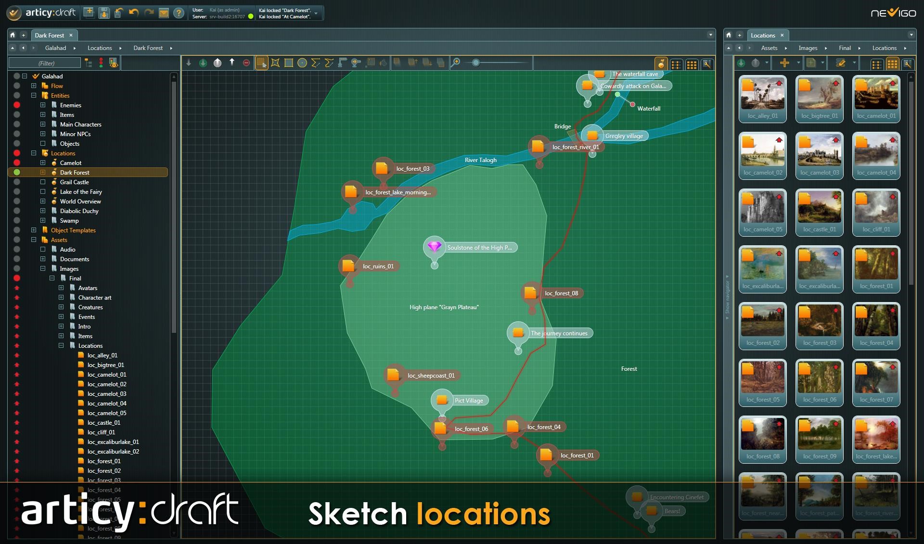Viewport: 924px width, 544px height.
Task: Click the zoom magnifier icon
Action: pos(455,63)
